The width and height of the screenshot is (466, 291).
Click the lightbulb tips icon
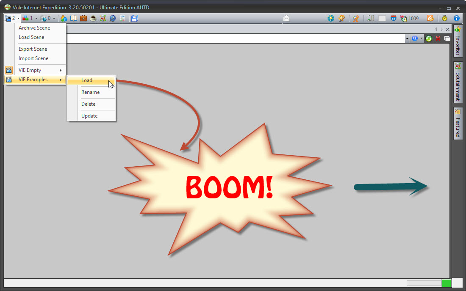[331, 18]
